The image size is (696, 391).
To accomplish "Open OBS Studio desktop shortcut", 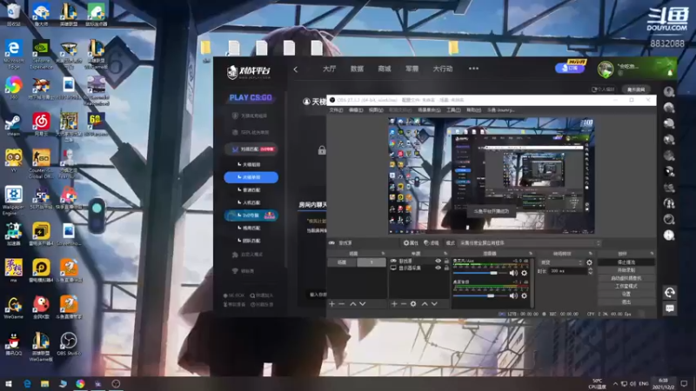I will point(69,343).
